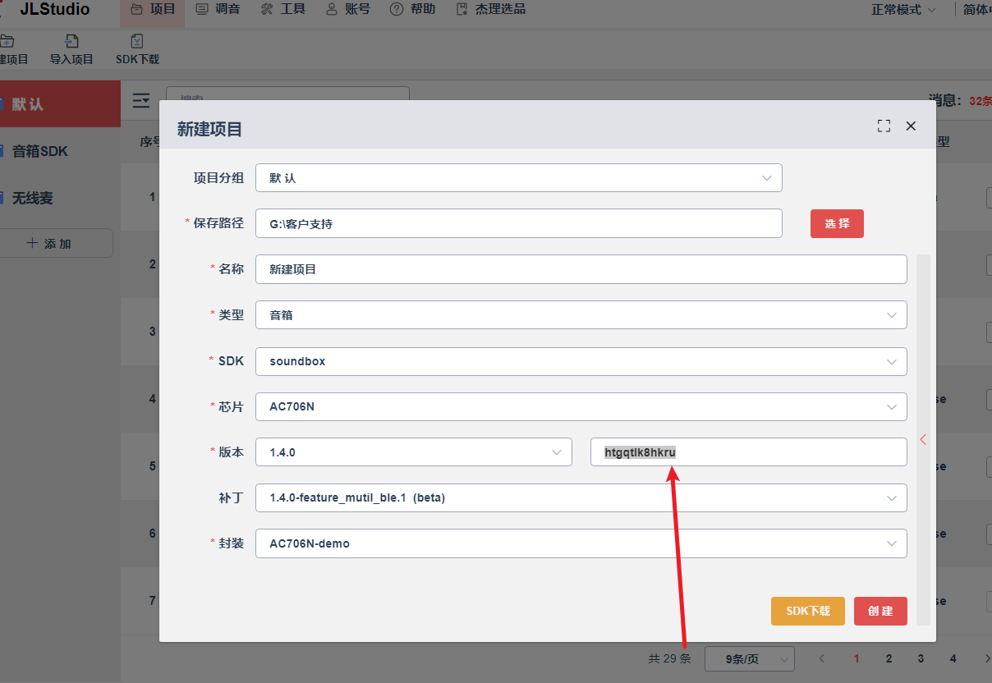Open the 版本 dropdown showing 1.4.0

point(414,452)
